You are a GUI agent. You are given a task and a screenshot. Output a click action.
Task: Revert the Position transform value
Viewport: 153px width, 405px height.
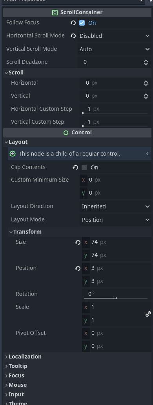(x=78, y=268)
